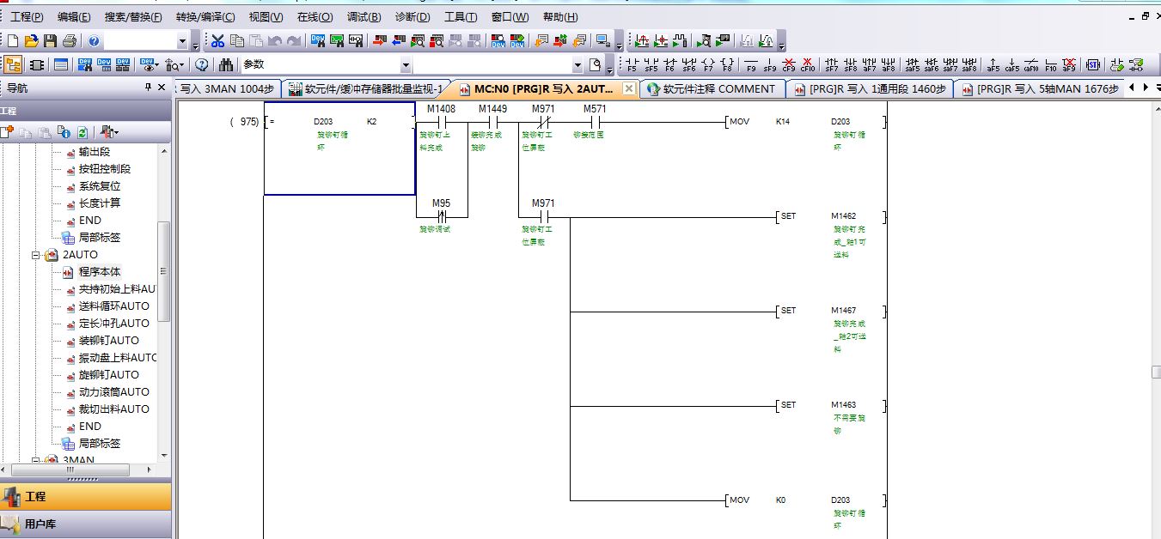
Task: Toggle the navigation pane auto-hide pin
Action: (148, 88)
